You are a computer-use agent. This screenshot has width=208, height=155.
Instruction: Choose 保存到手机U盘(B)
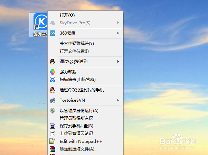[85, 126]
